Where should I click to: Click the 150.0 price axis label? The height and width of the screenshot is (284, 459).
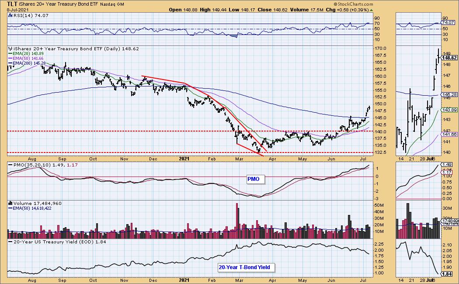coord(381,104)
